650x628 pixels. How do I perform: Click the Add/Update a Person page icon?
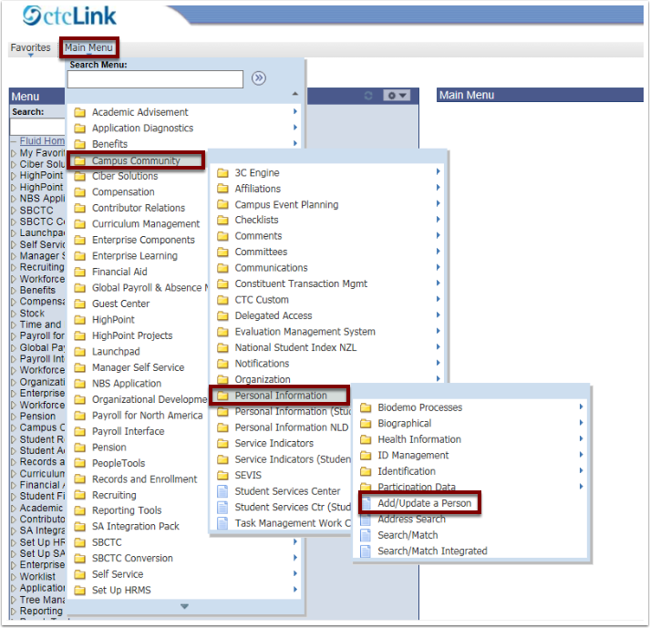366,503
